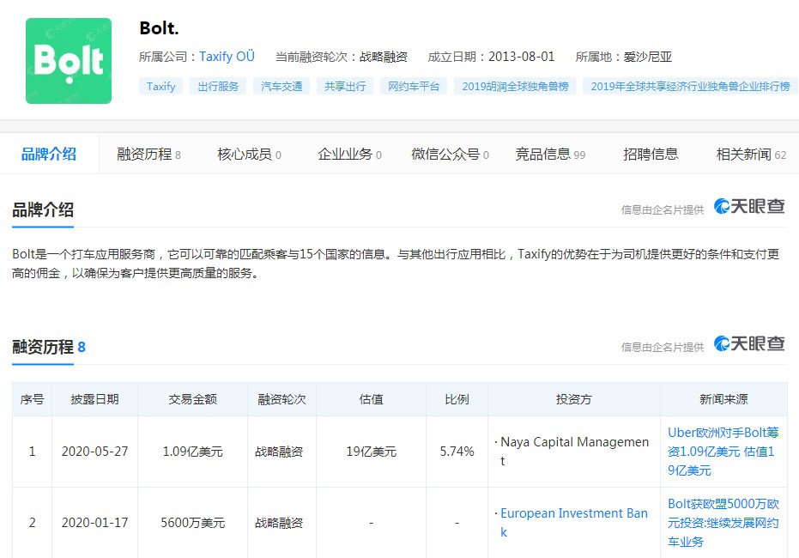Switch to the 竞品信息 tab

[550, 154]
